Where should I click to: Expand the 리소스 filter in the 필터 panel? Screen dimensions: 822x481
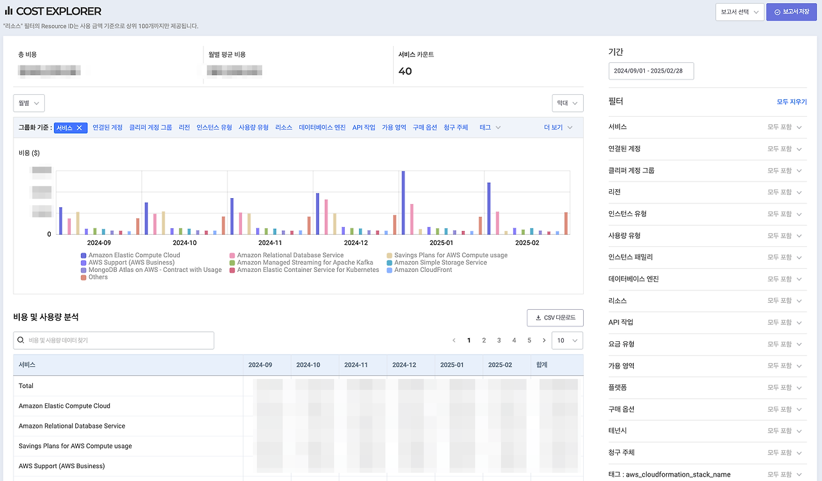pos(708,301)
